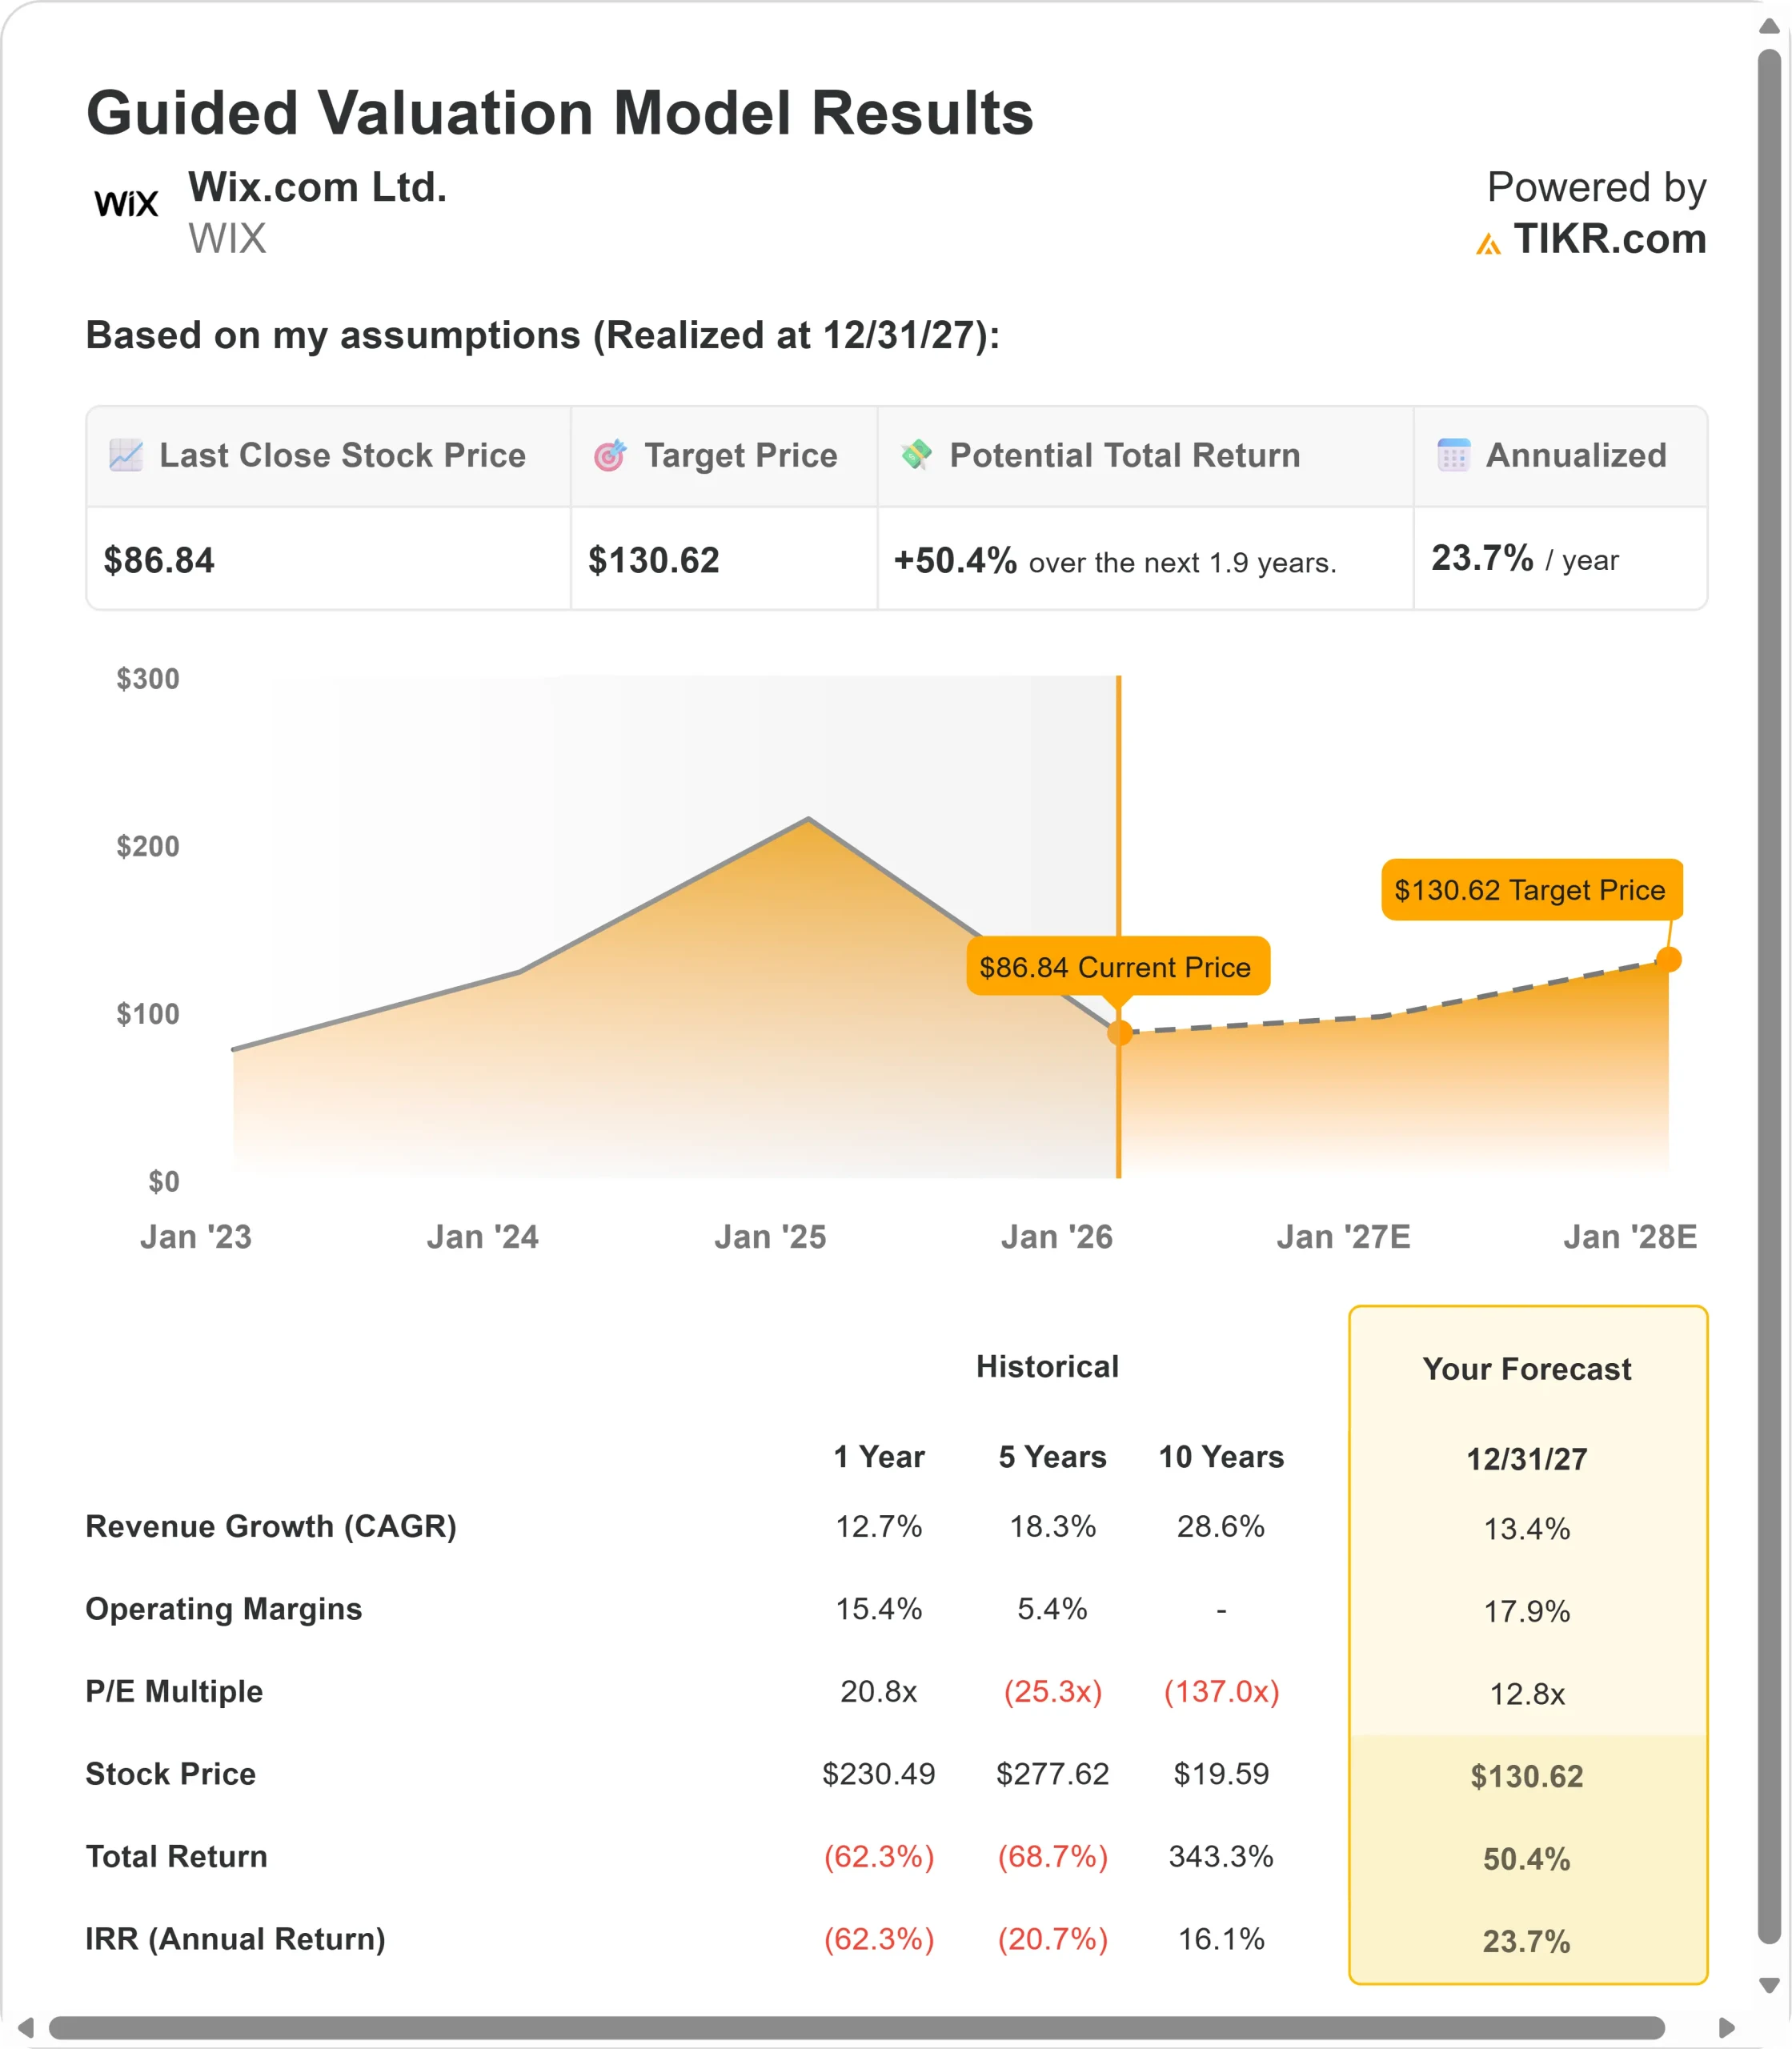Image resolution: width=1792 pixels, height=2049 pixels.
Task: Click the calendar icon beside Annualized
Action: (x=1453, y=455)
